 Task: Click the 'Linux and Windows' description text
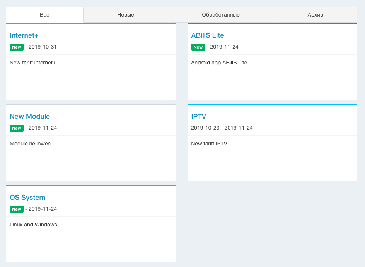[x=33, y=225]
